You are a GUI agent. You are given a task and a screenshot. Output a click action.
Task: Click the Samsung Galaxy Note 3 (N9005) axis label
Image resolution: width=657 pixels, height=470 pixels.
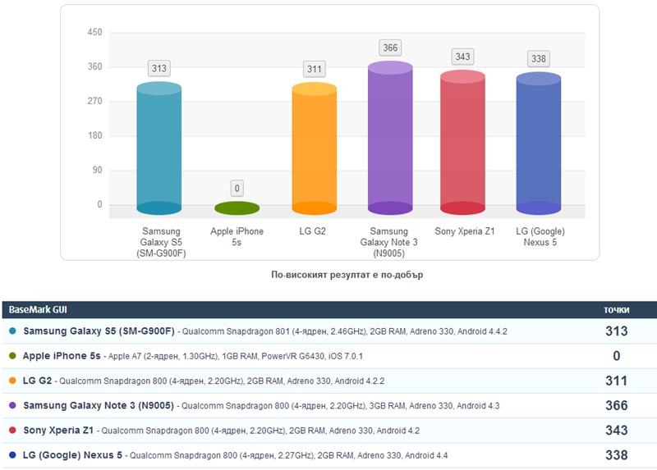pos(388,242)
